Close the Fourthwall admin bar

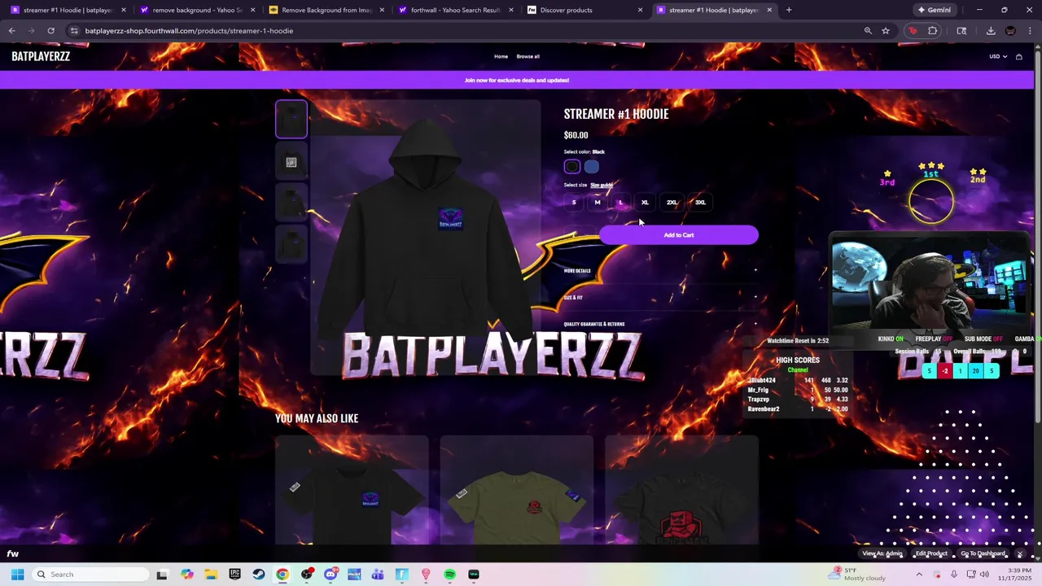click(1019, 553)
